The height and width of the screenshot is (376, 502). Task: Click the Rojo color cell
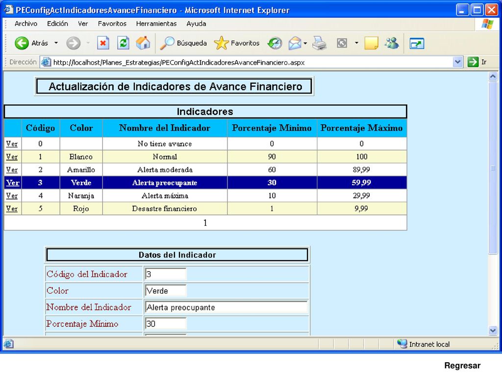click(81, 209)
